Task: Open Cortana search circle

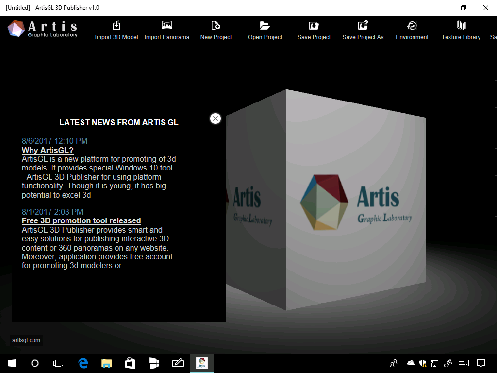Action: pos(35,363)
